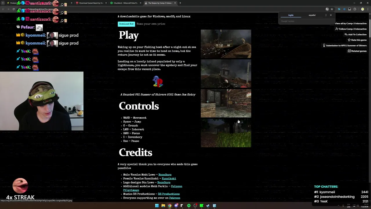The width and height of the screenshot is (371, 209).
Task: Open Steam from the taskbar
Action: pyautogui.click(x=208, y=206)
